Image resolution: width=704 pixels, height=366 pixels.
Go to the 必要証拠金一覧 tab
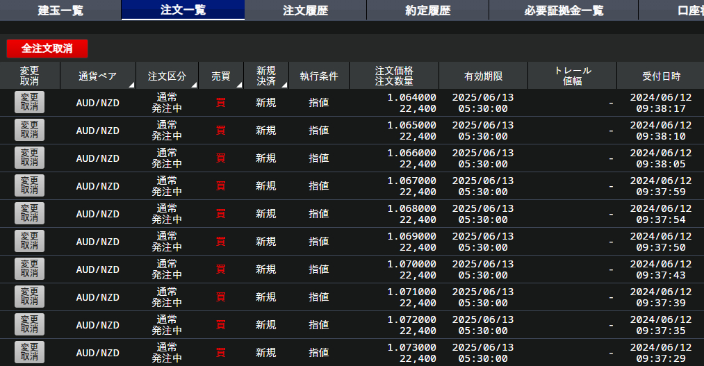pyautogui.click(x=564, y=10)
